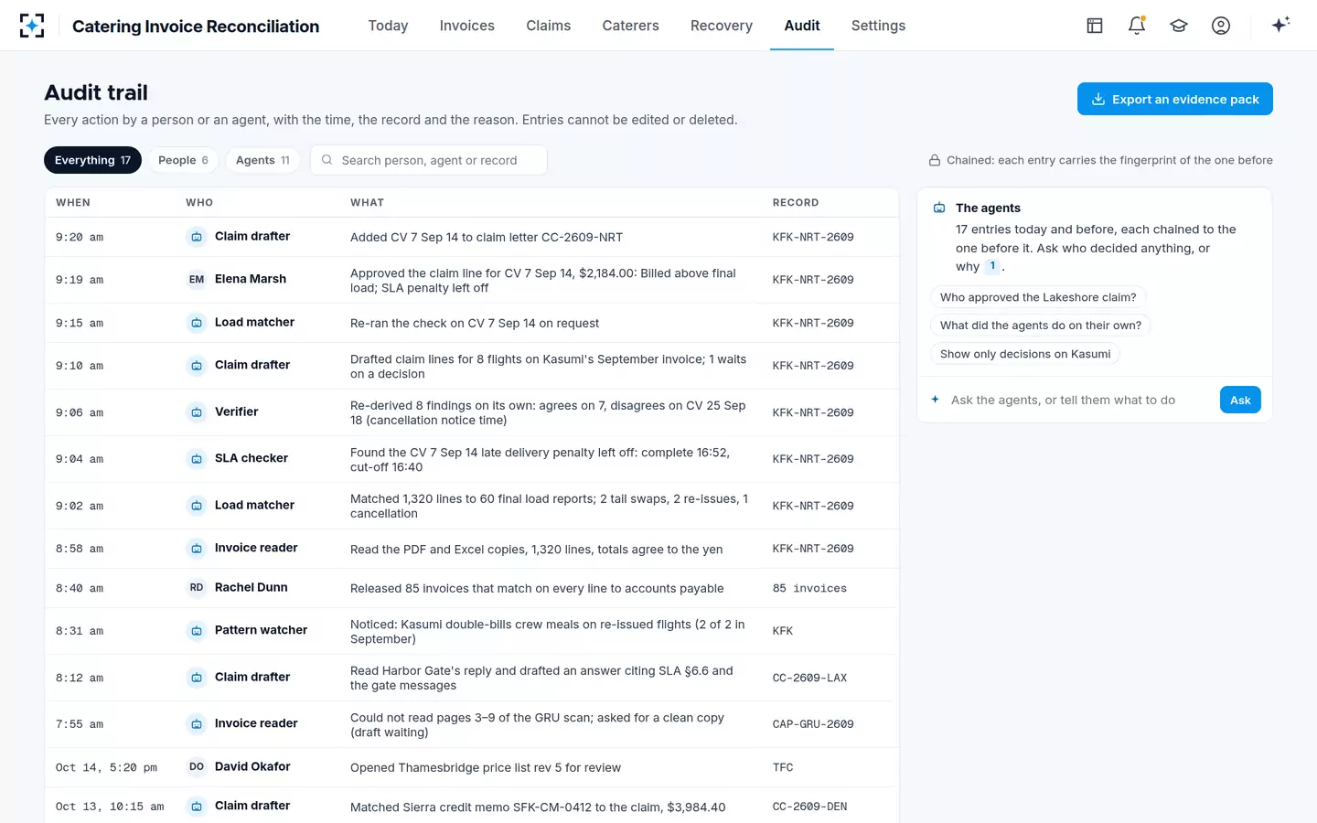Filter audit trail to Everything 17
Image resolution: width=1317 pixels, height=823 pixels.
click(92, 160)
